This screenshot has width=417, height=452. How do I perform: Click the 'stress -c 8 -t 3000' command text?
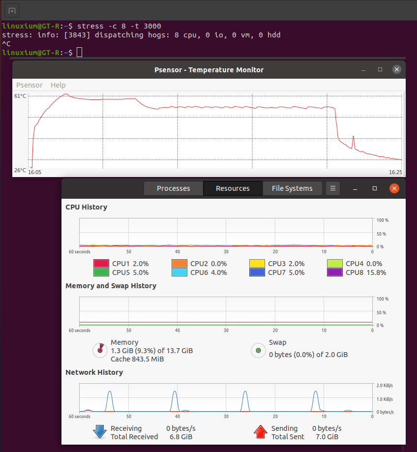119,26
